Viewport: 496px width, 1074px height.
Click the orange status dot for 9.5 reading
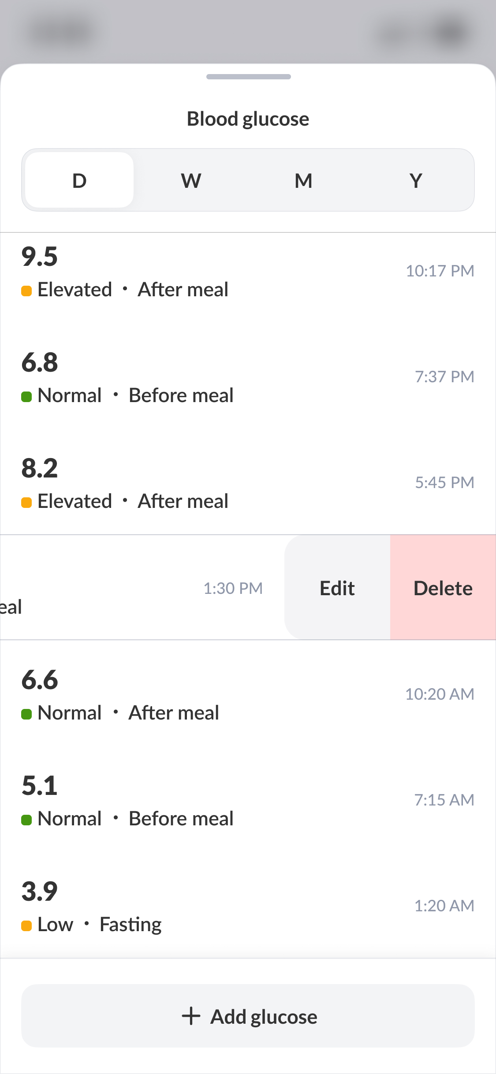[x=26, y=291]
